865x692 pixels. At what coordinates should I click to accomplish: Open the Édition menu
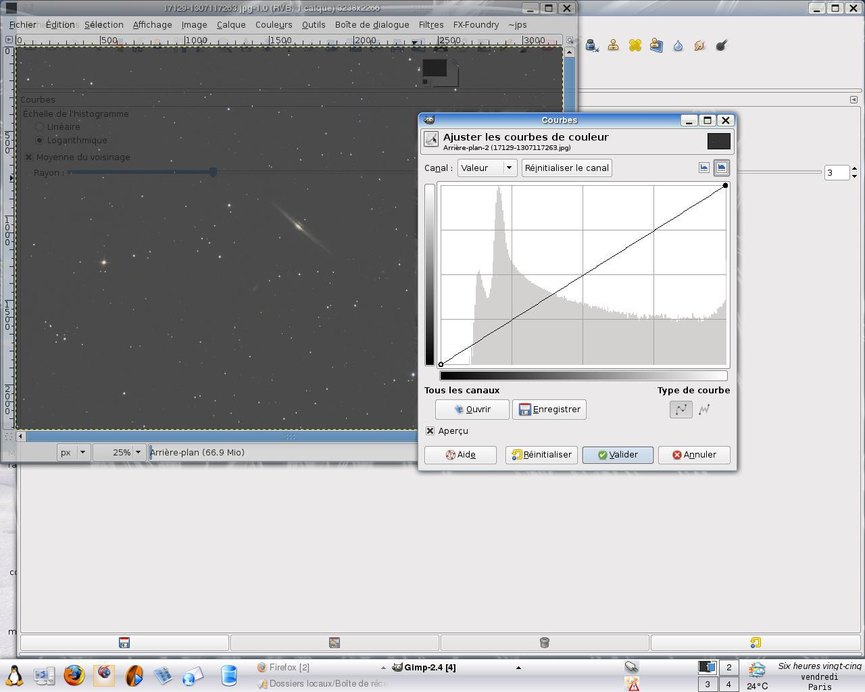60,24
